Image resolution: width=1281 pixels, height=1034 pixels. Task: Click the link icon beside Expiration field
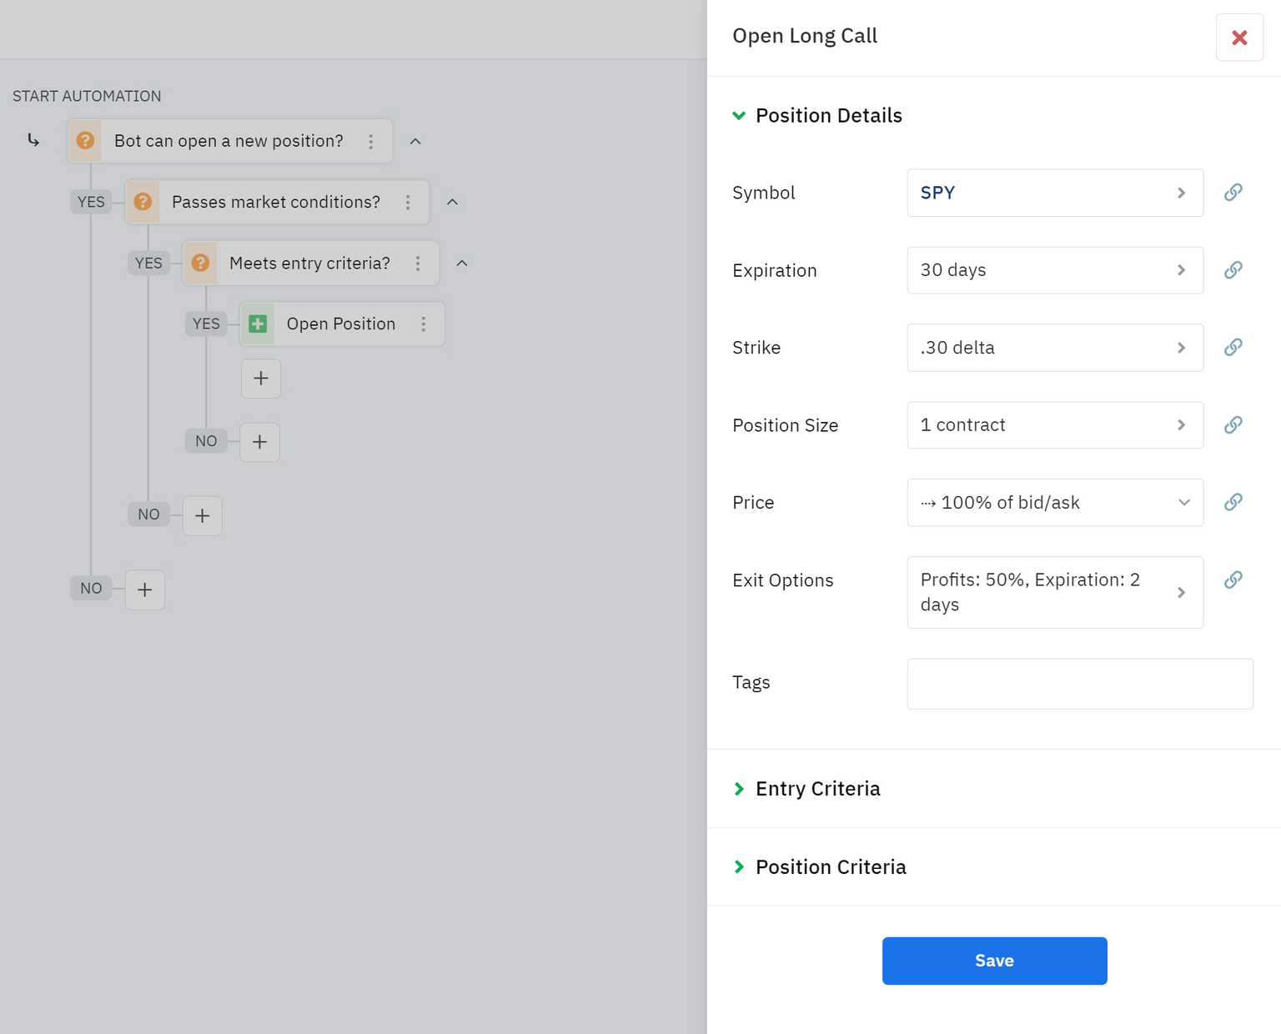[x=1233, y=270]
